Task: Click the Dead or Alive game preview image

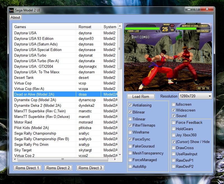Action: [168, 57]
